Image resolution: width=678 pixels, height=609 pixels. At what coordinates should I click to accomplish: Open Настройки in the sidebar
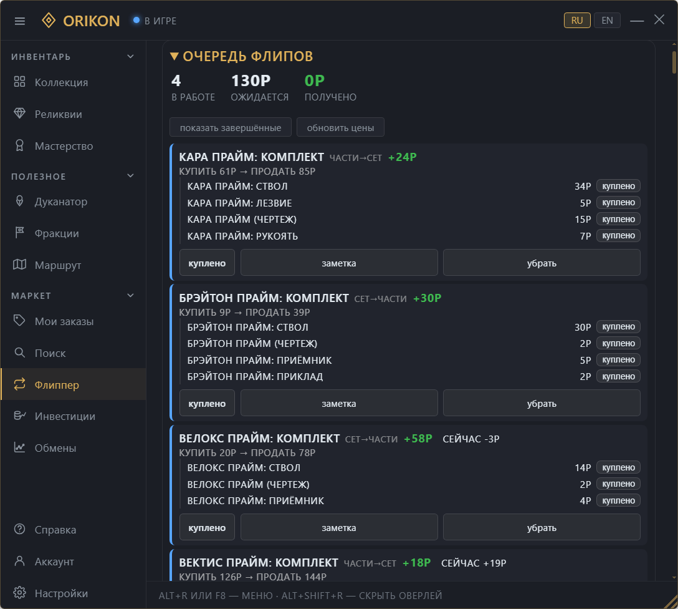[74, 593]
